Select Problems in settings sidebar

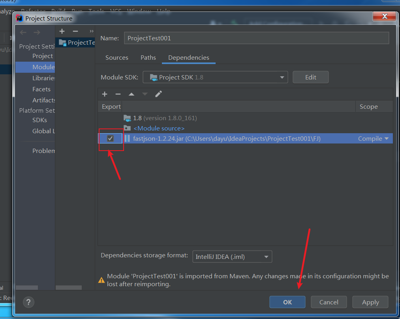(x=43, y=151)
